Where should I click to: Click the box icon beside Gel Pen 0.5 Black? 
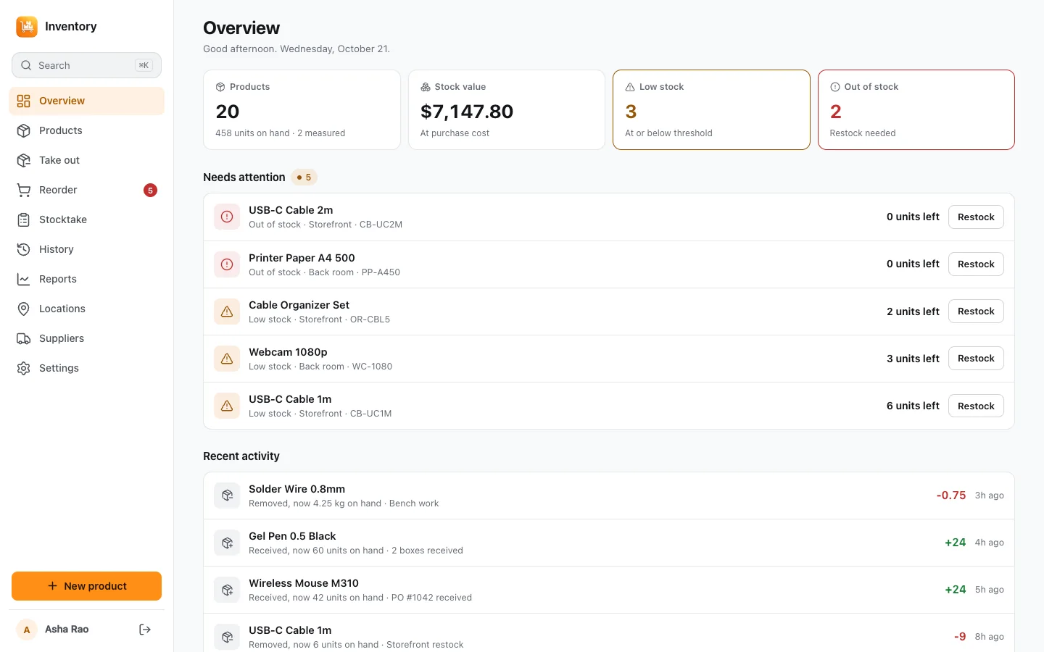(x=227, y=543)
